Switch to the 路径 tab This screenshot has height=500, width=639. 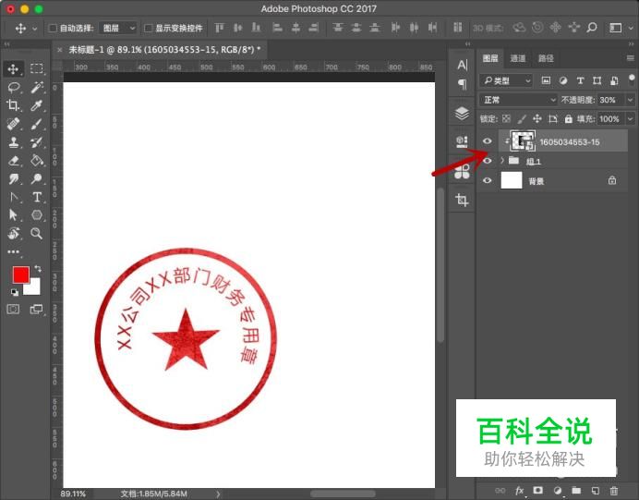pos(546,58)
